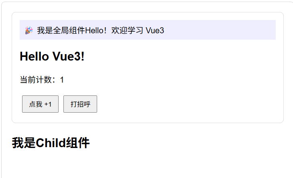Select the "Hello Vue3!" heading
This screenshot has height=178, width=293.
coord(52,56)
